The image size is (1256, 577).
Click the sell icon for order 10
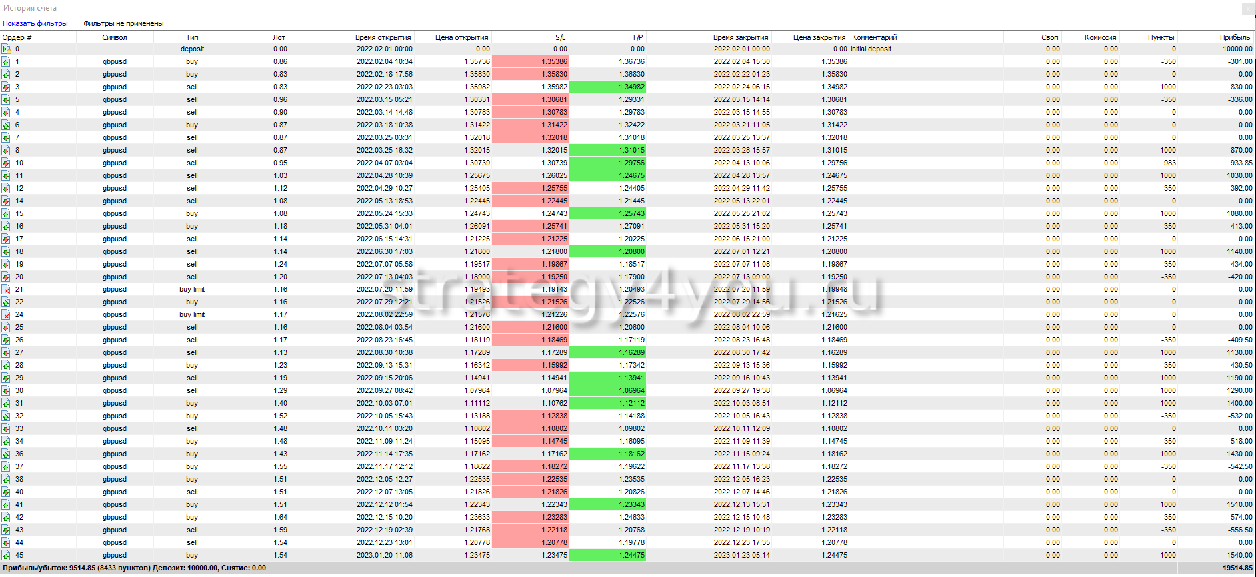pyautogui.click(x=6, y=163)
